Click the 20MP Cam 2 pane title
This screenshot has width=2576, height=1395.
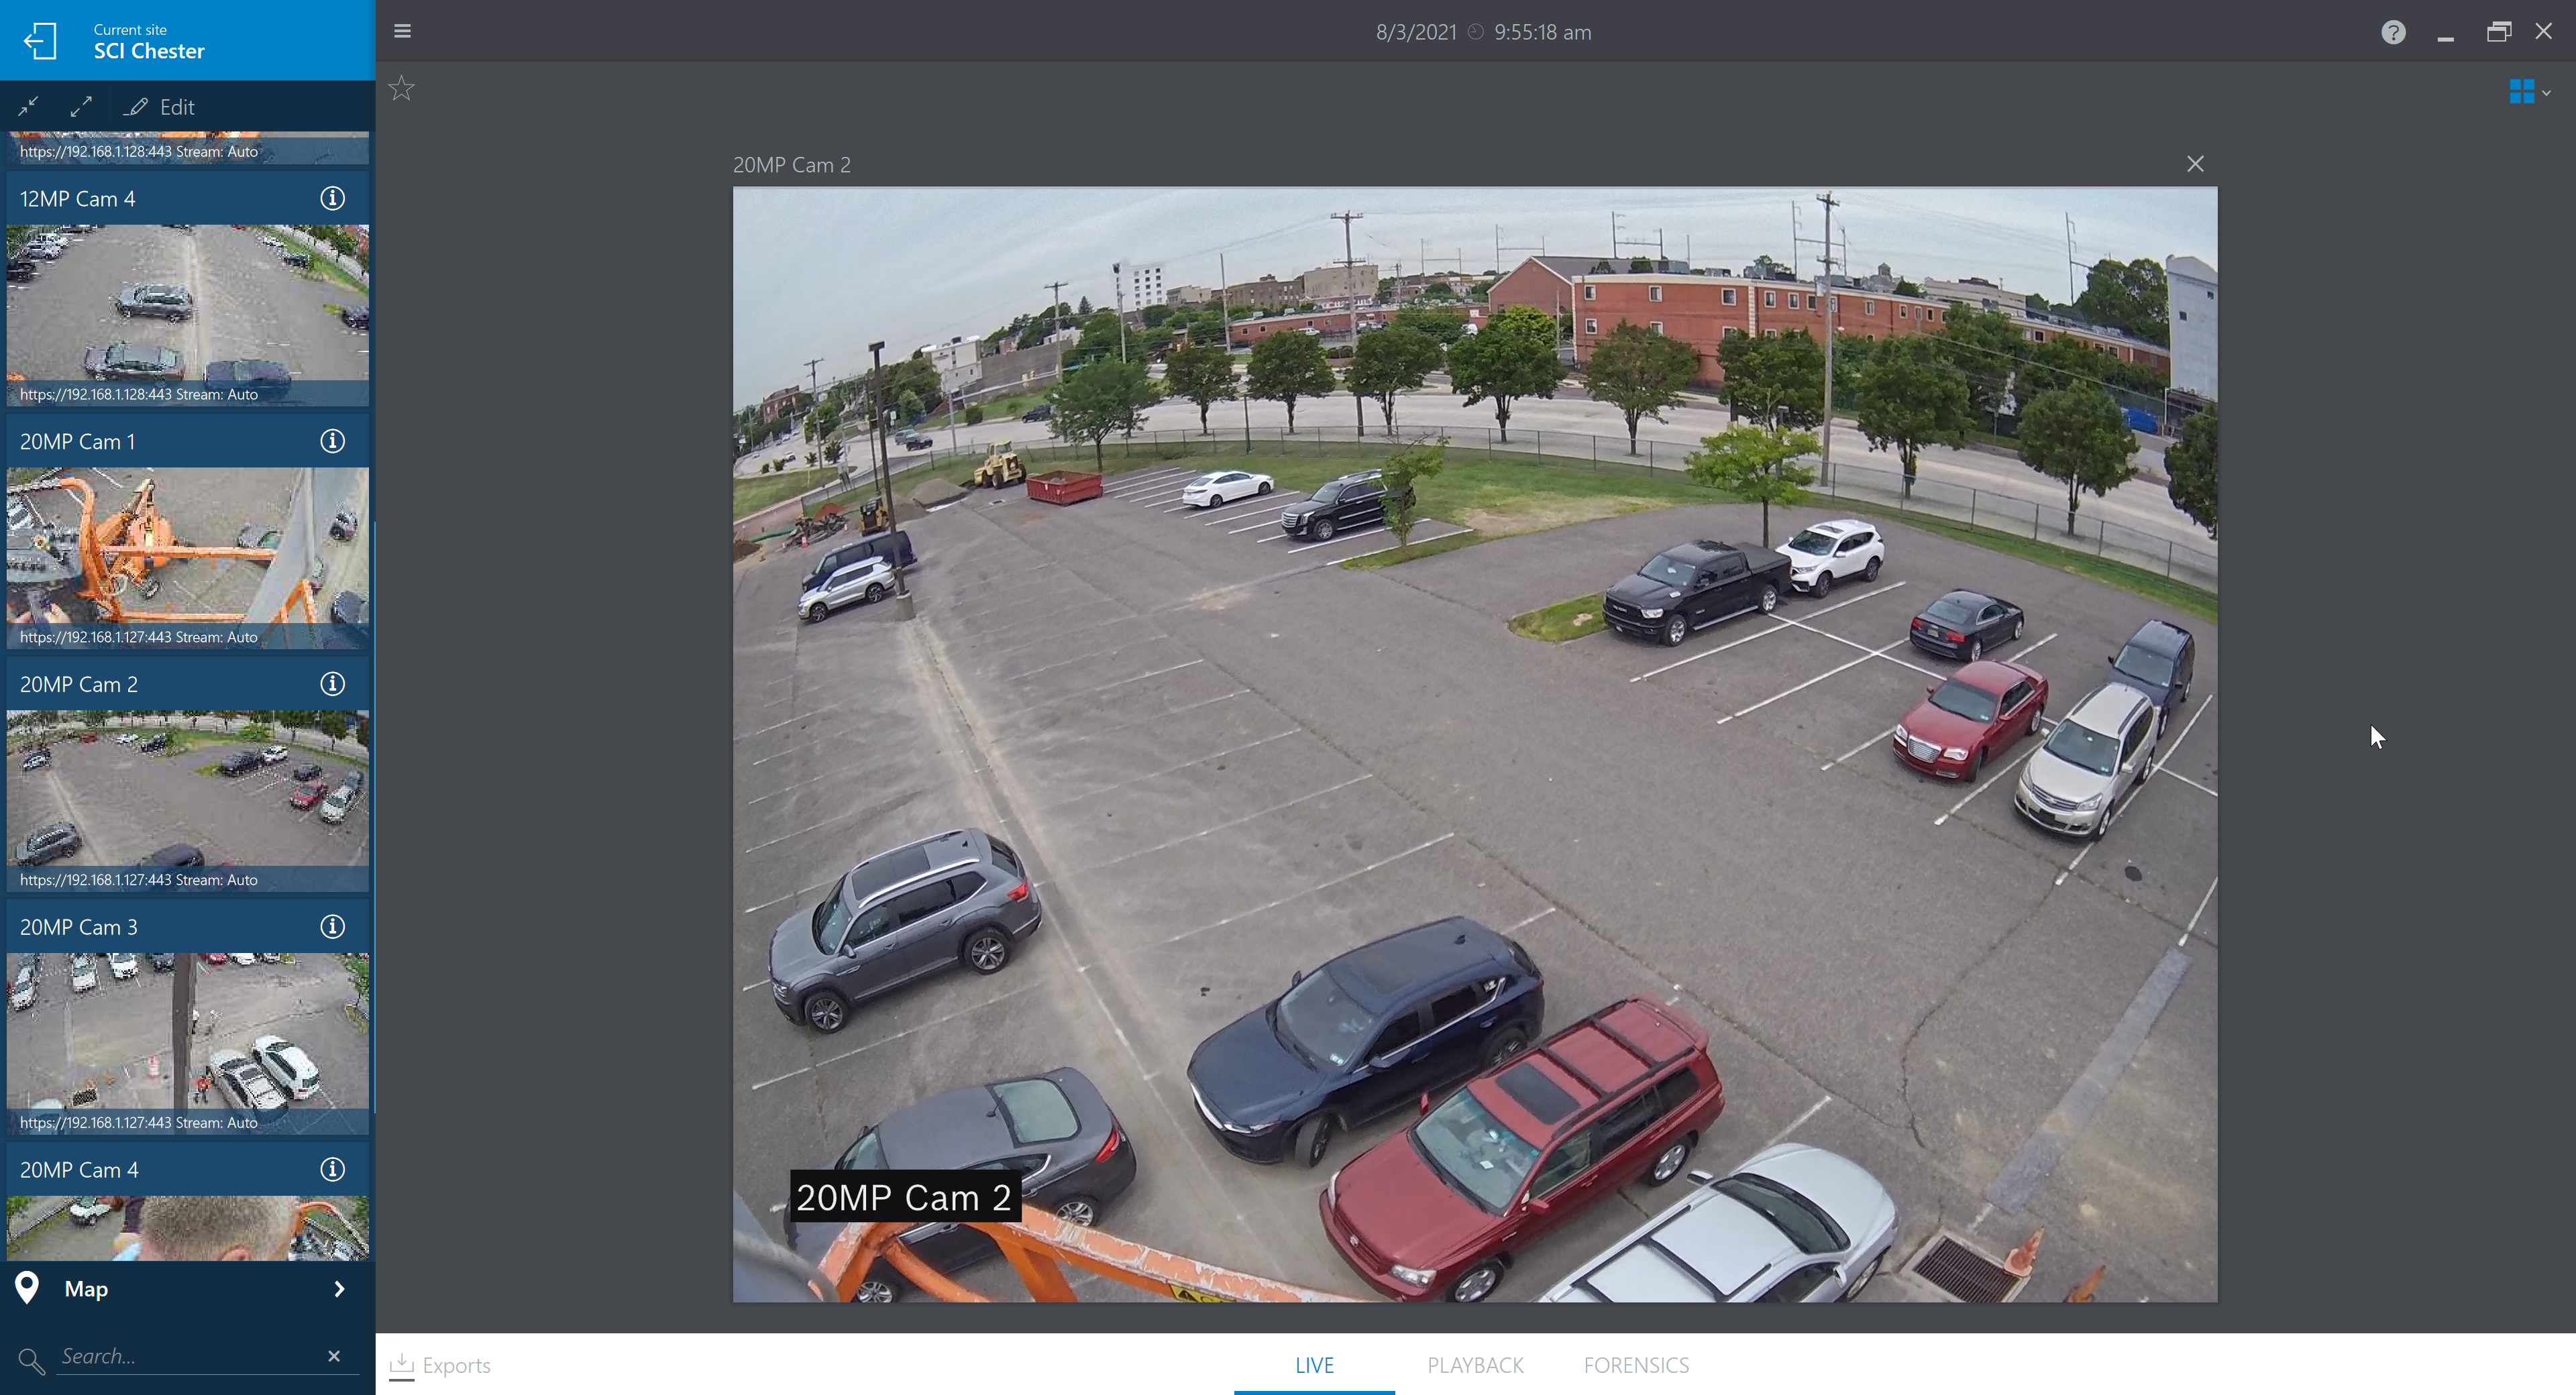pyautogui.click(x=792, y=165)
